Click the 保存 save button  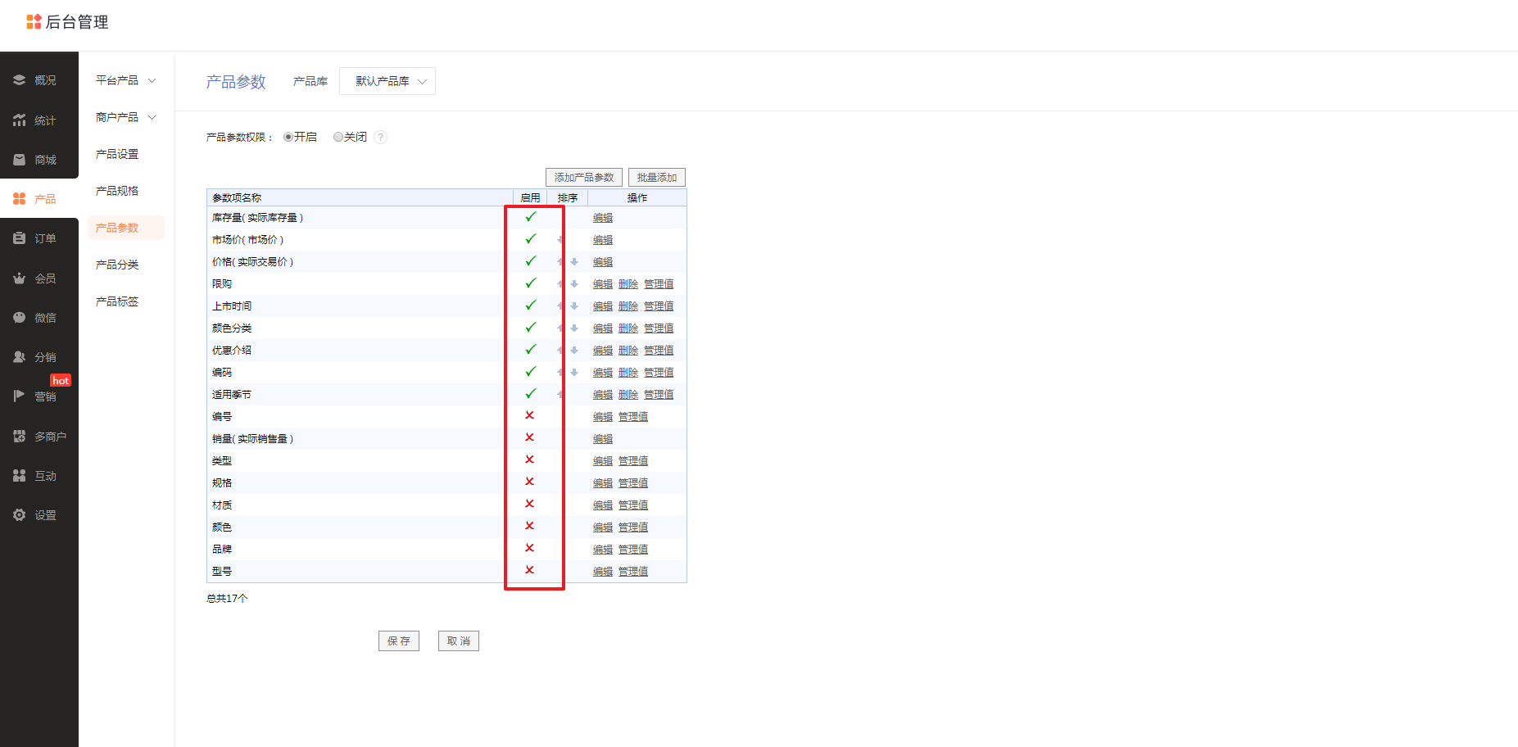[x=399, y=641]
